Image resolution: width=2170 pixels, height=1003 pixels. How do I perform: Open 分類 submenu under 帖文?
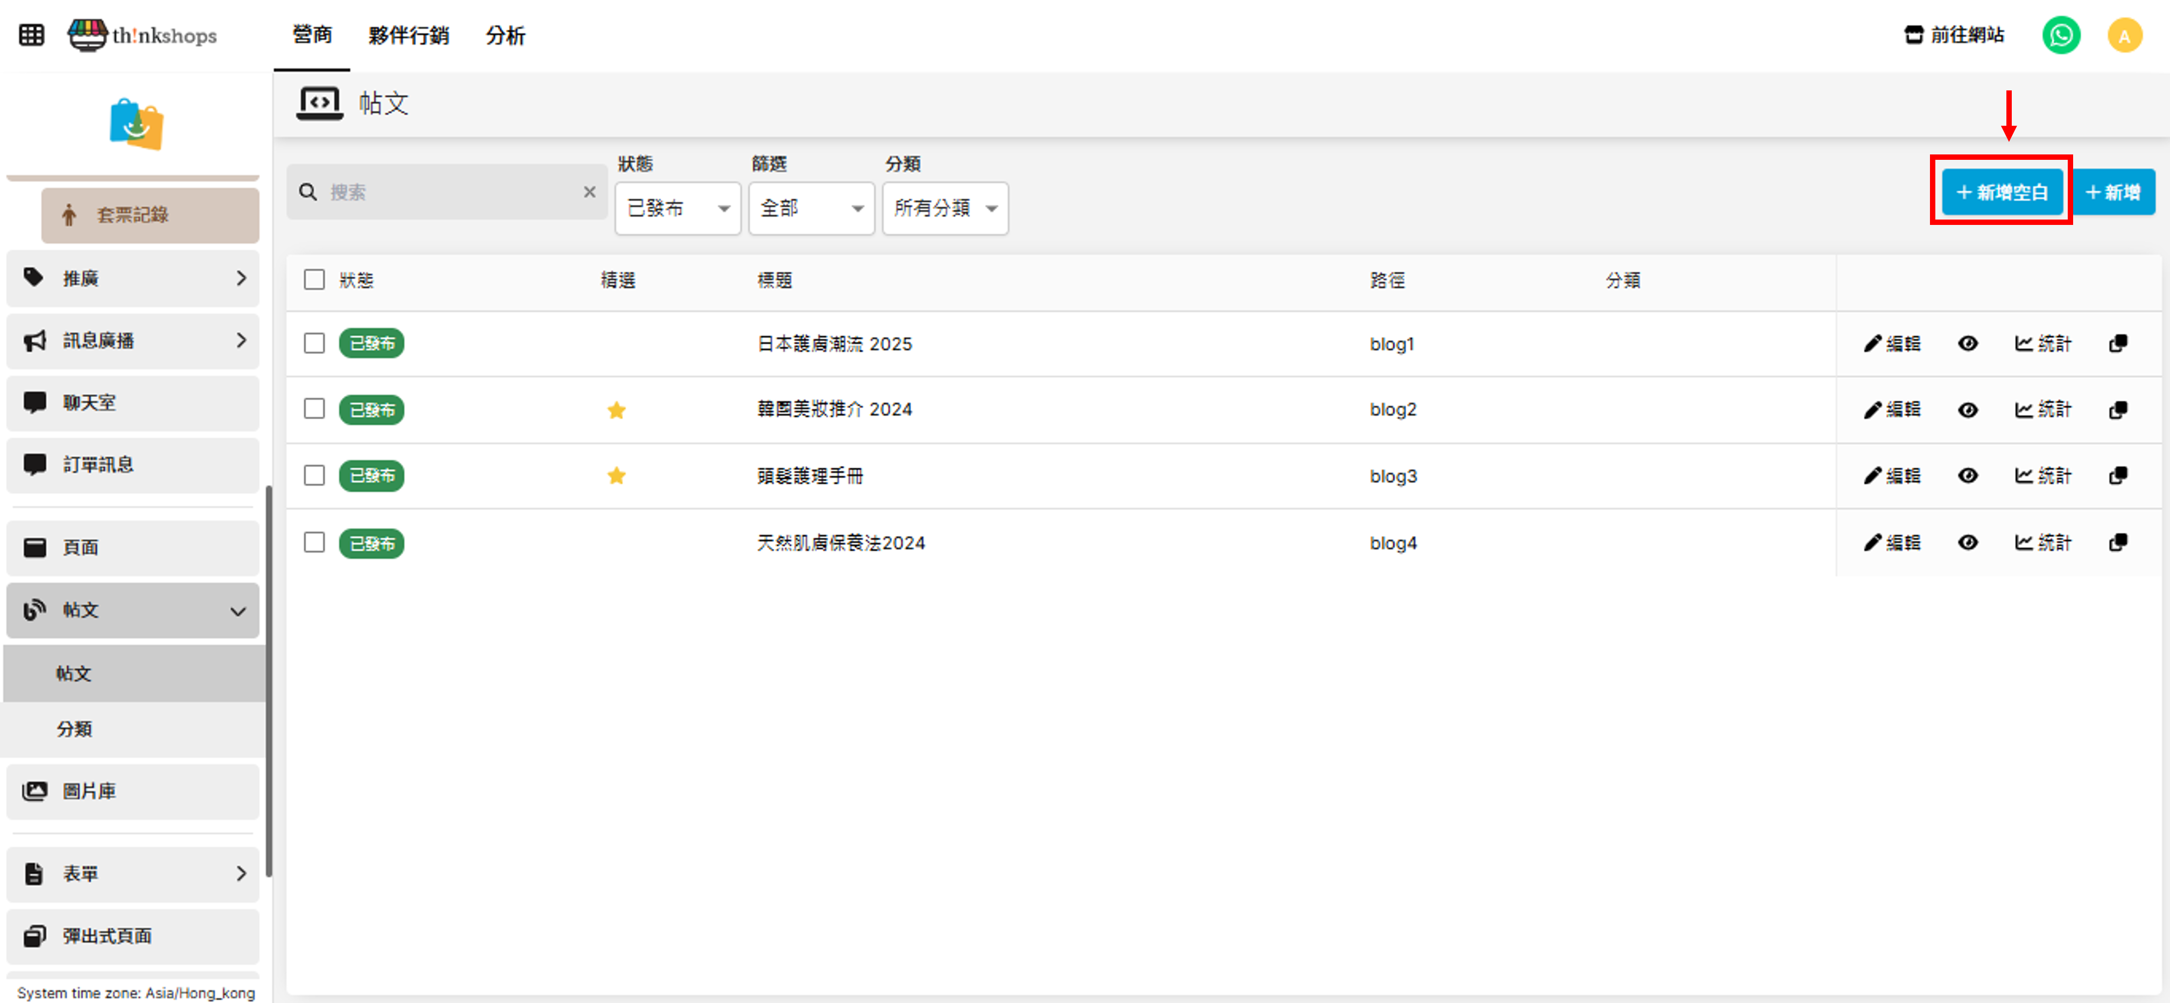click(74, 729)
